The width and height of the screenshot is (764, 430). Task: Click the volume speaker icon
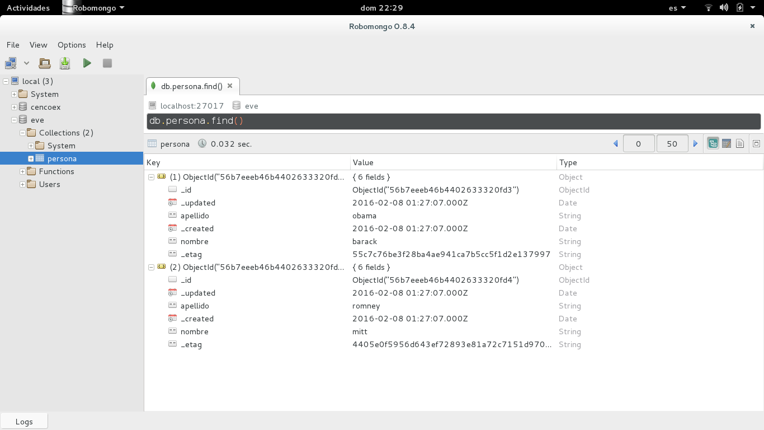point(724,8)
